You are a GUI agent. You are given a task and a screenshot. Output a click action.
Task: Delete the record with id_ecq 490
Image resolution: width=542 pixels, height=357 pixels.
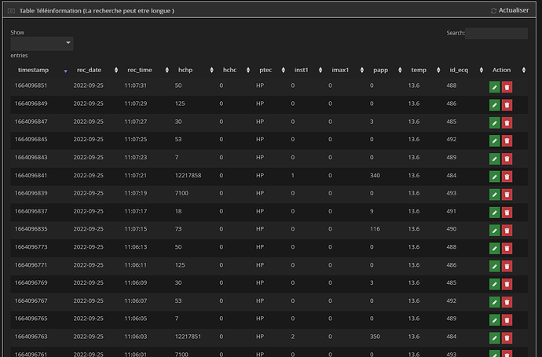pyautogui.click(x=507, y=230)
